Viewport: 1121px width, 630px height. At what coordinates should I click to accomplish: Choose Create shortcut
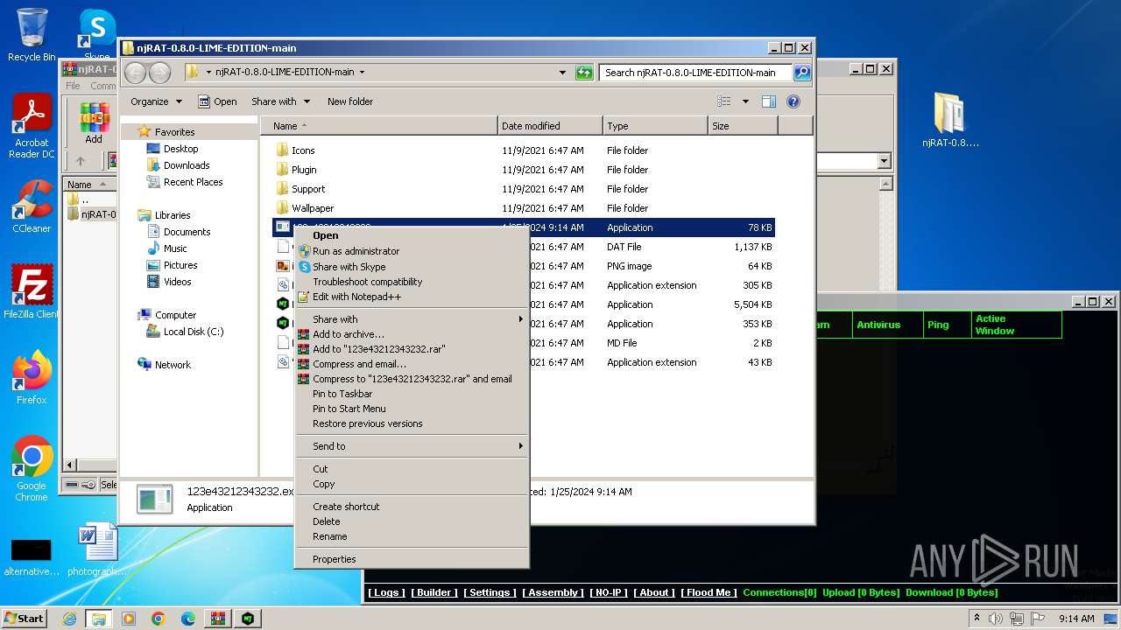tap(412, 507)
